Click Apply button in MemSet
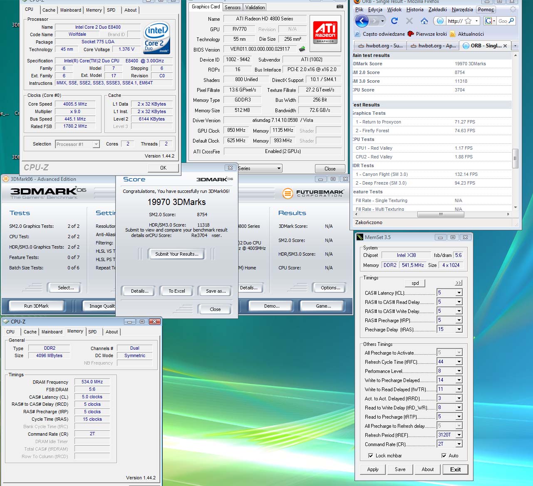The width and height of the screenshot is (533, 486). click(x=373, y=469)
